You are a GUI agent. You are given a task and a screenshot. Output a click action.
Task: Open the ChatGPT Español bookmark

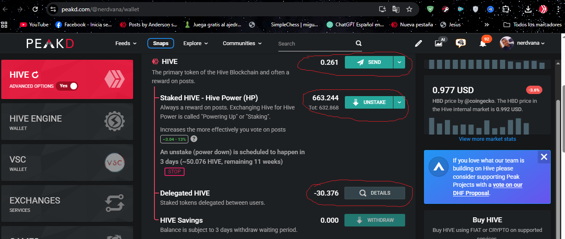(355, 25)
